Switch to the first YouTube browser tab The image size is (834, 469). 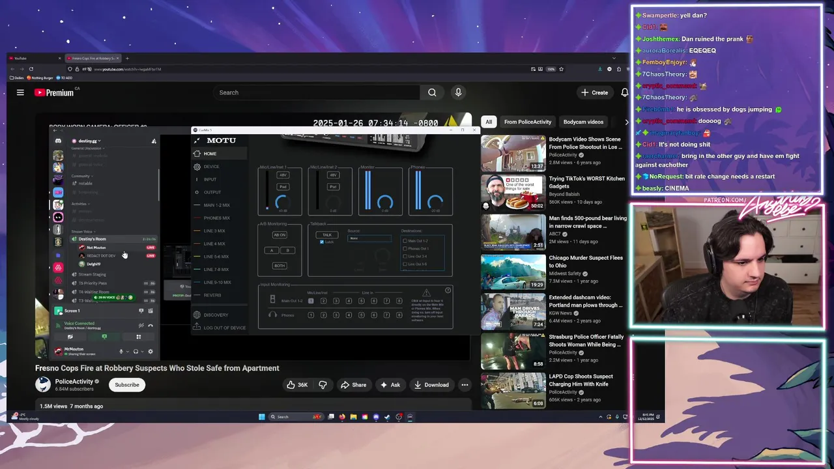pyautogui.click(x=36, y=59)
